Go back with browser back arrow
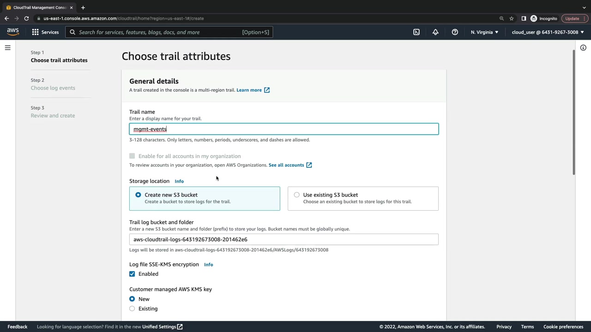This screenshot has height=332, width=591. pos(6,18)
